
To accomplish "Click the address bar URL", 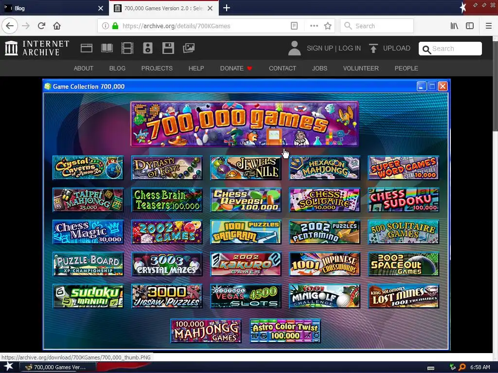I will coord(176,26).
